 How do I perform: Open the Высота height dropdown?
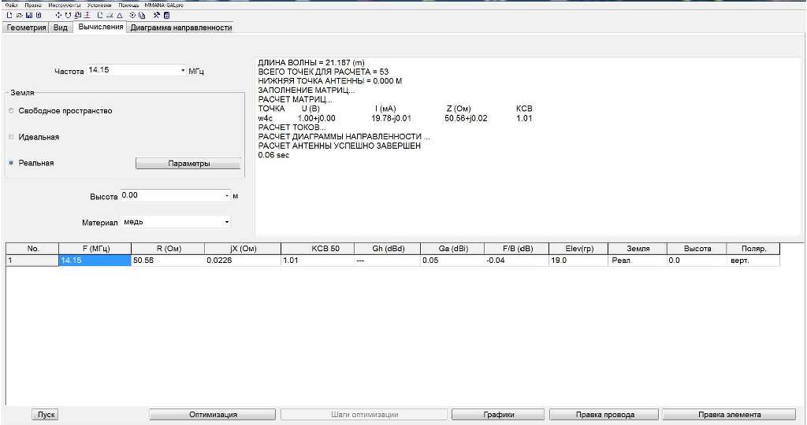[227, 195]
